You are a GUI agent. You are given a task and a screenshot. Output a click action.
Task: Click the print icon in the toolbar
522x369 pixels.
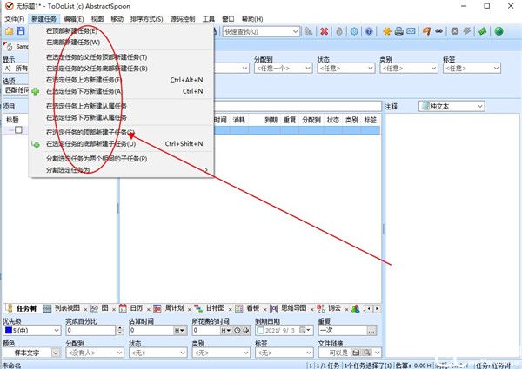click(398, 31)
